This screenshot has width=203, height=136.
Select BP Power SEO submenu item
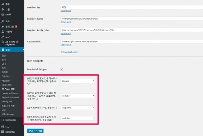point(8,89)
